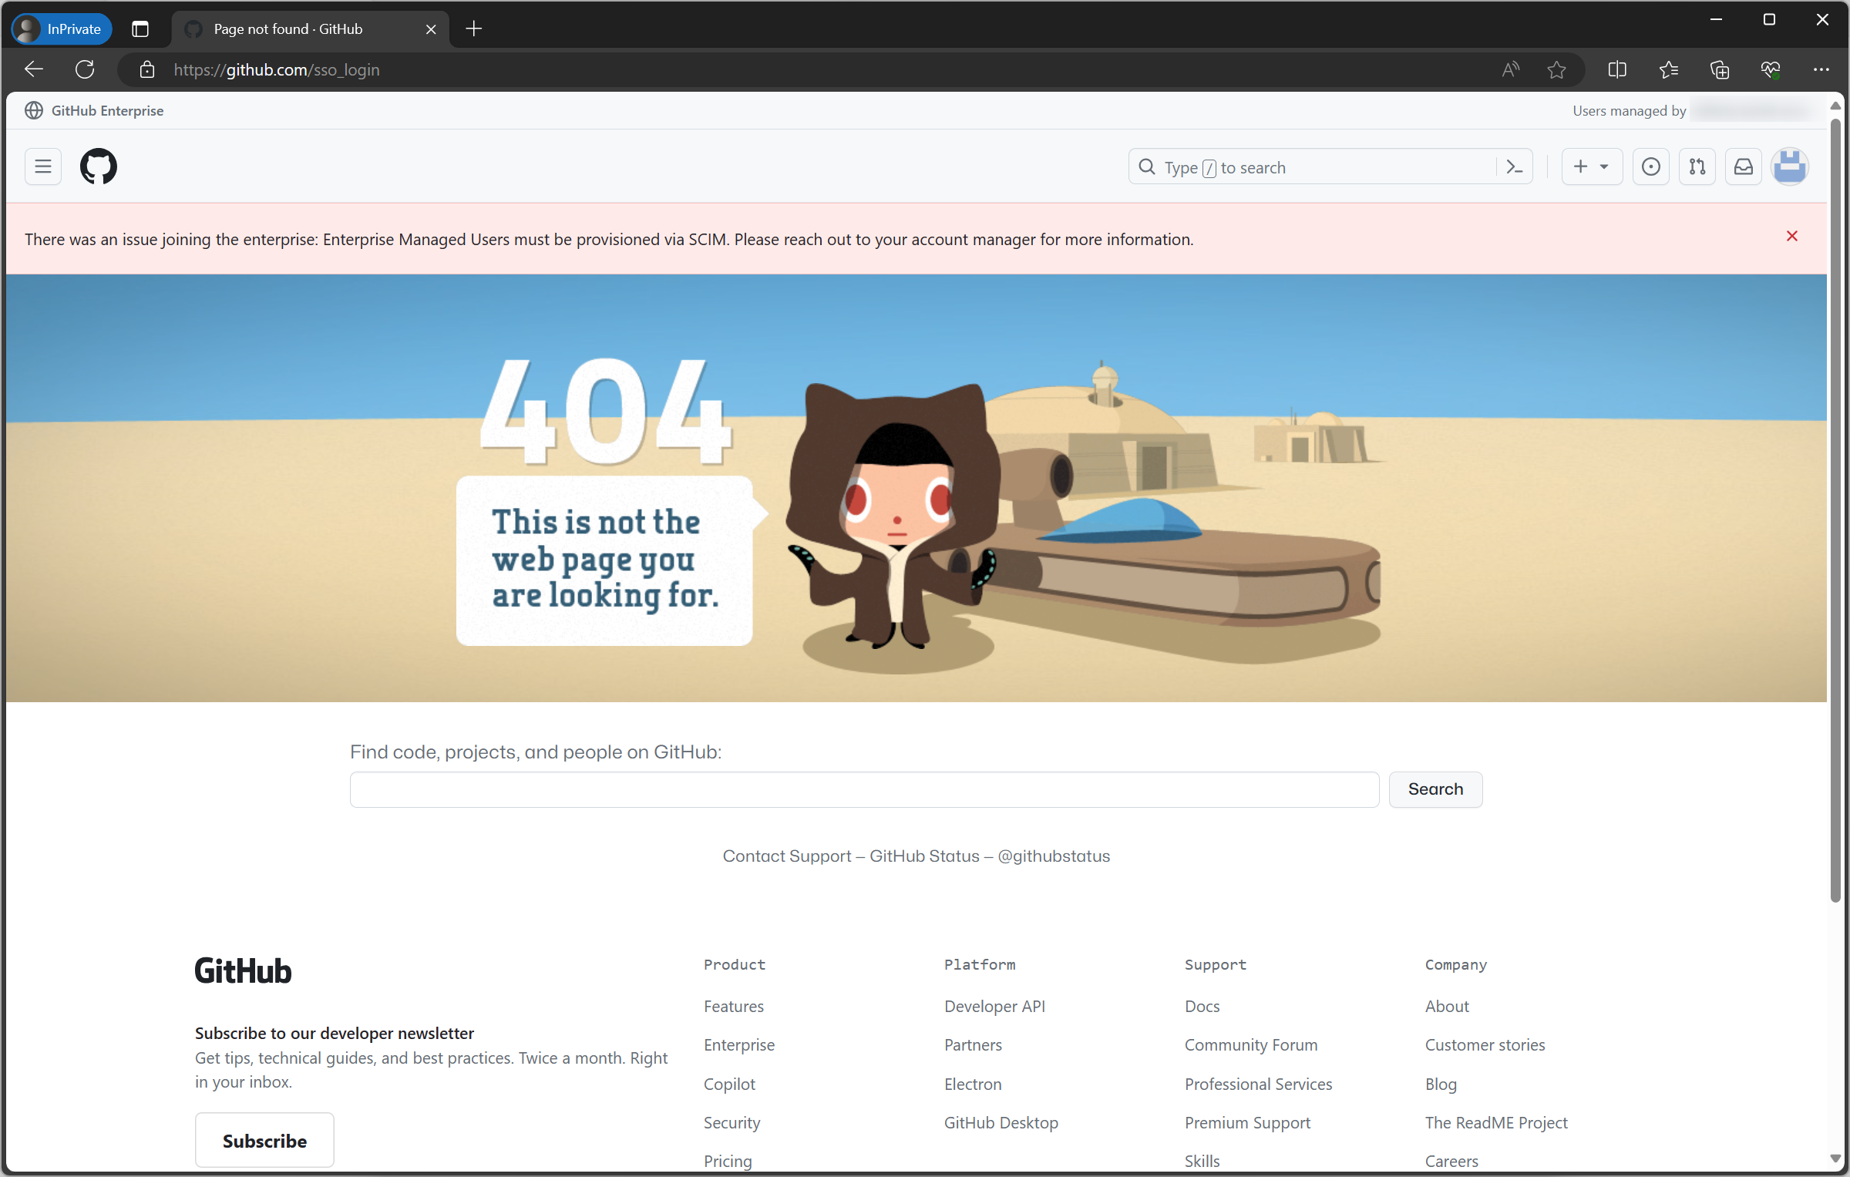
Task: Open browser Settings and more menu
Action: click(1821, 70)
